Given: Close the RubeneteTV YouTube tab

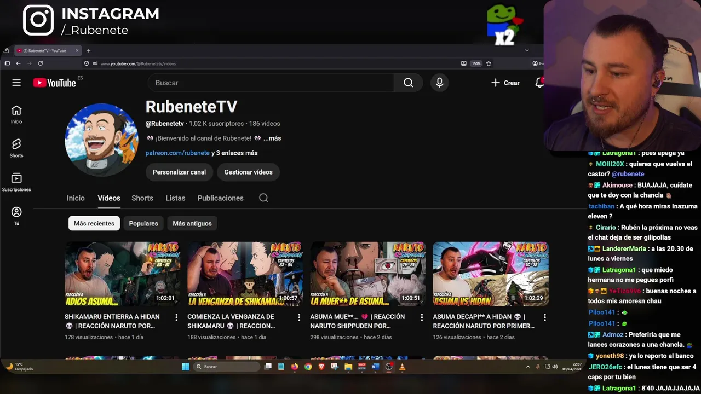Looking at the screenshot, I should (x=77, y=51).
